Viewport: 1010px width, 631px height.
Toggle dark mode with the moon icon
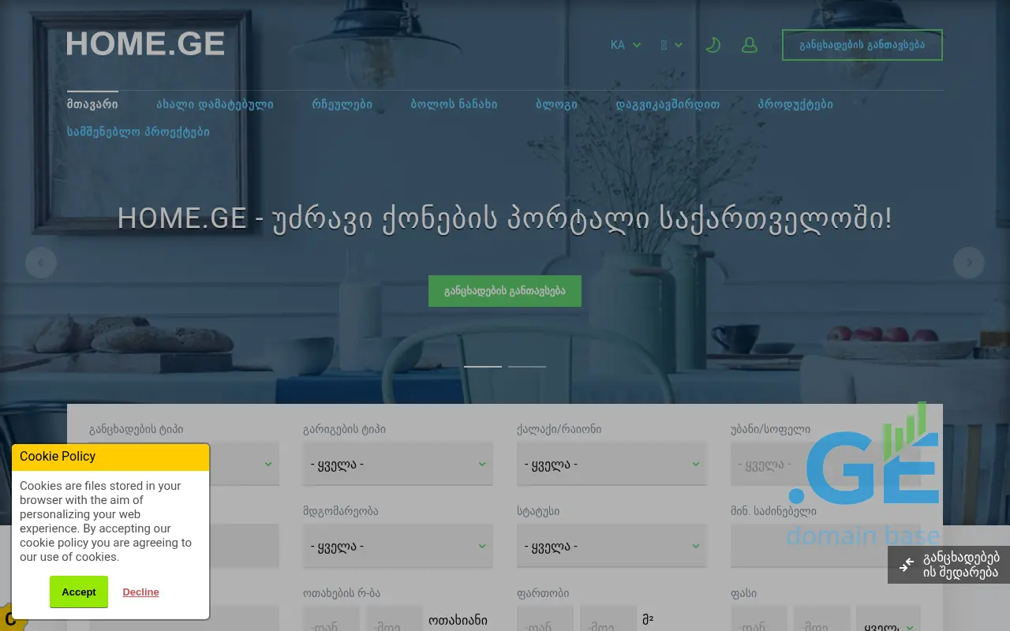(713, 45)
